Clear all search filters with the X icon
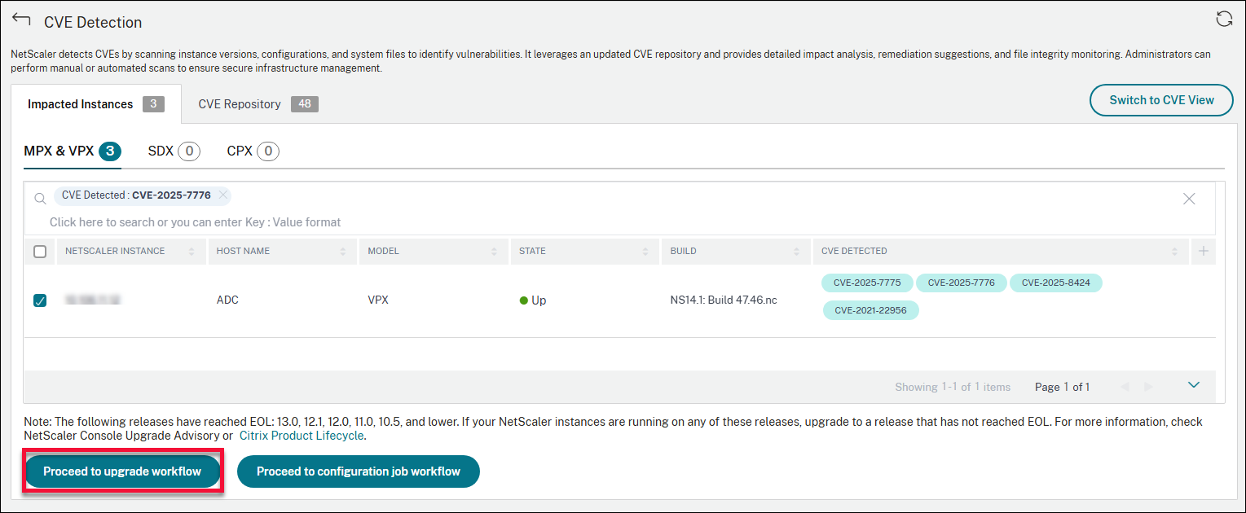Screen dimensions: 1246x513 [1189, 198]
